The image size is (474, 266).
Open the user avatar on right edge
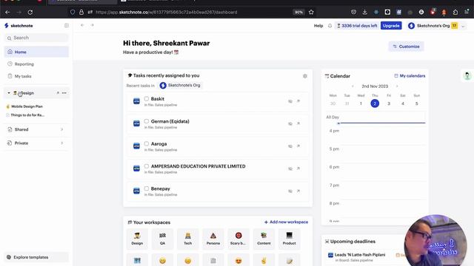click(x=467, y=75)
